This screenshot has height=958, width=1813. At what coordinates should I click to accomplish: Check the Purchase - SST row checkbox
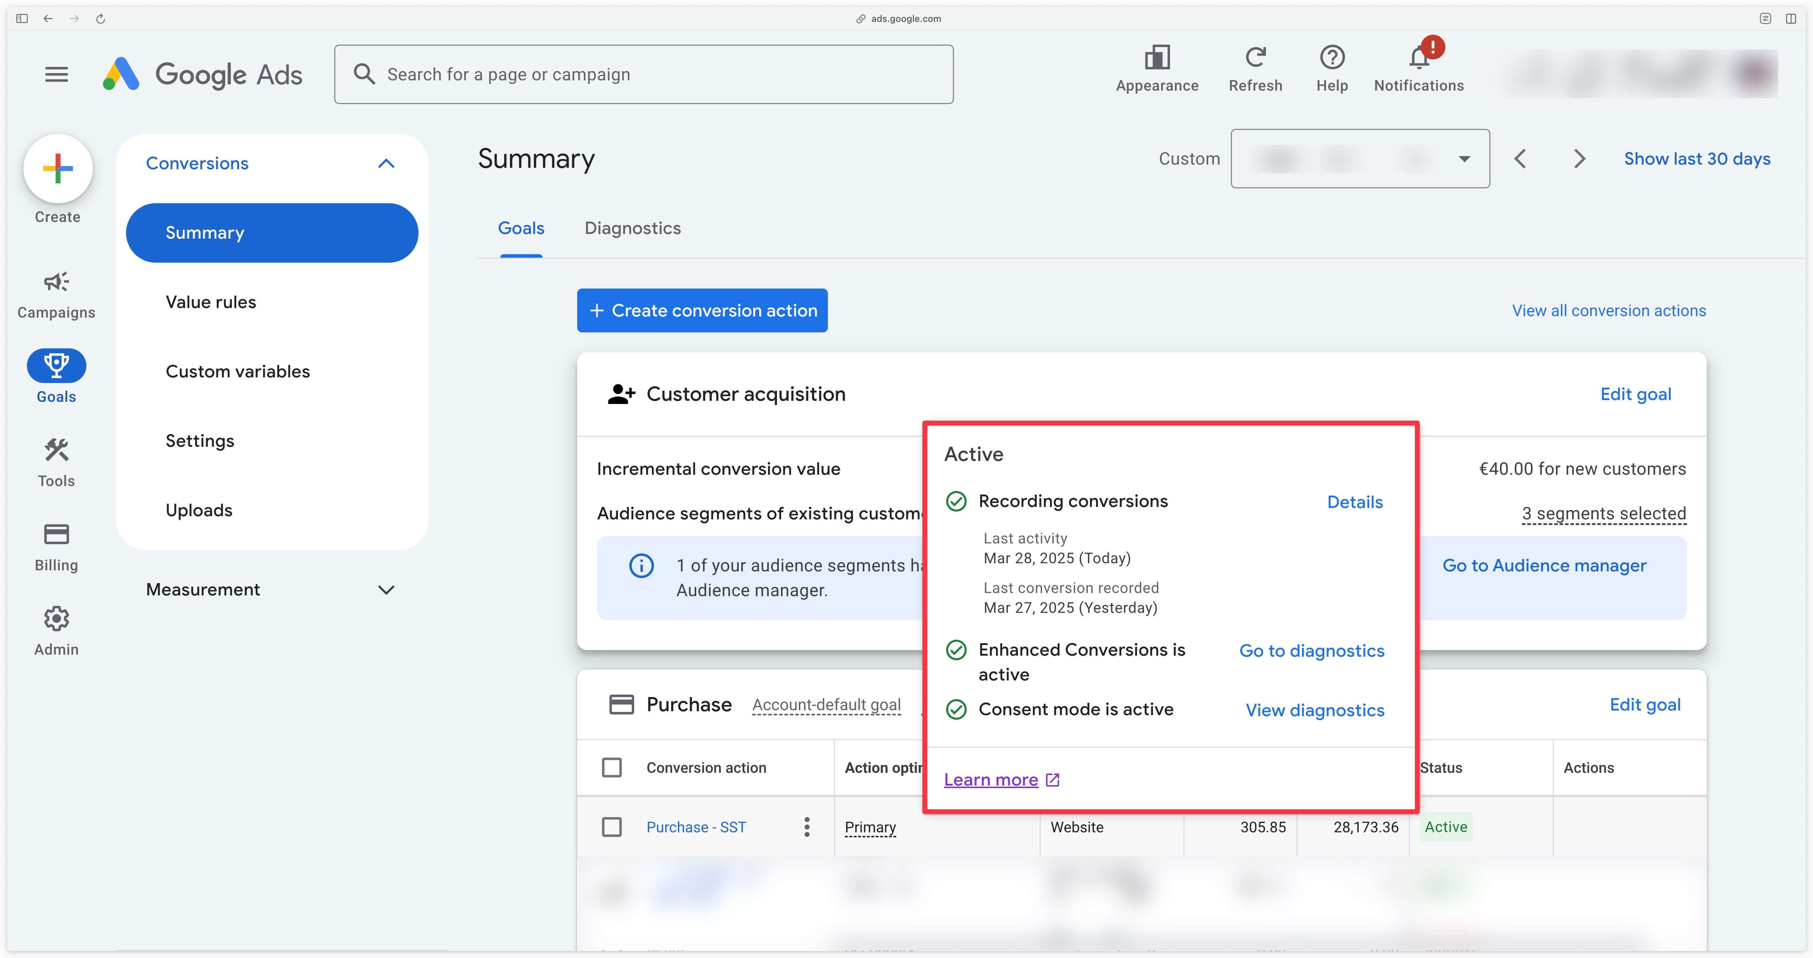[612, 827]
